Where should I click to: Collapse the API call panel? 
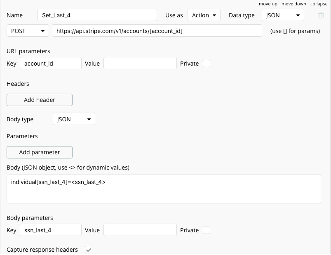click(319, 4)
